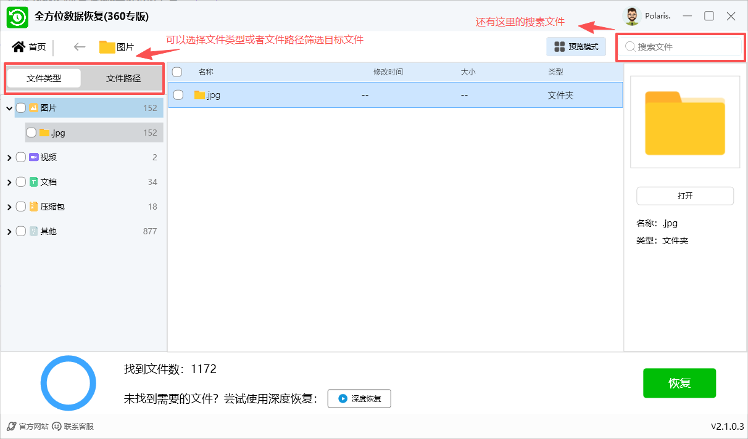Click the Polaris user avatar
The image size is (748, 439).
click(631, 17)
